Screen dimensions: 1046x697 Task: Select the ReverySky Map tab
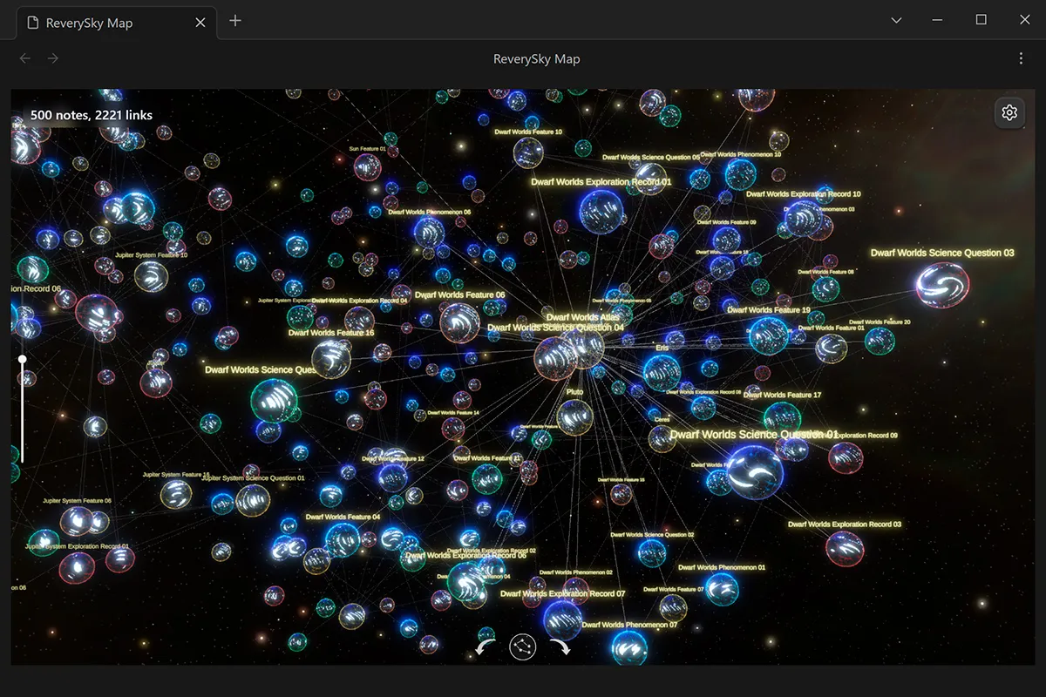point(116,23)
